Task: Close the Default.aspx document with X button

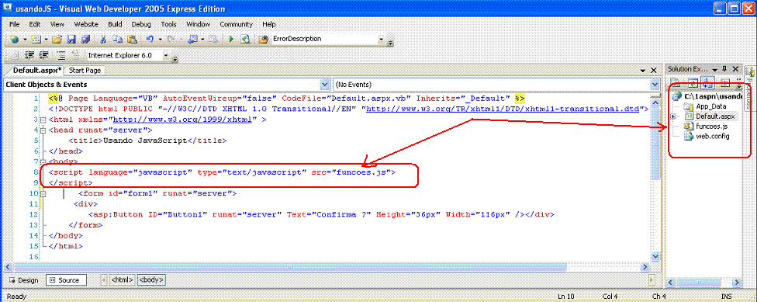Action: (654, 71)
